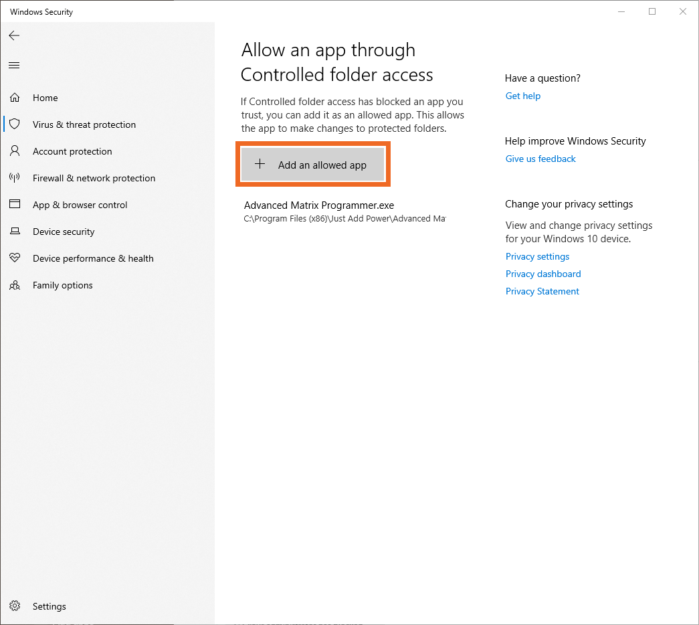This screenshot has width=699, height=625.
Task: Click the back arrow icon
Action: click(x=14, y=35)
